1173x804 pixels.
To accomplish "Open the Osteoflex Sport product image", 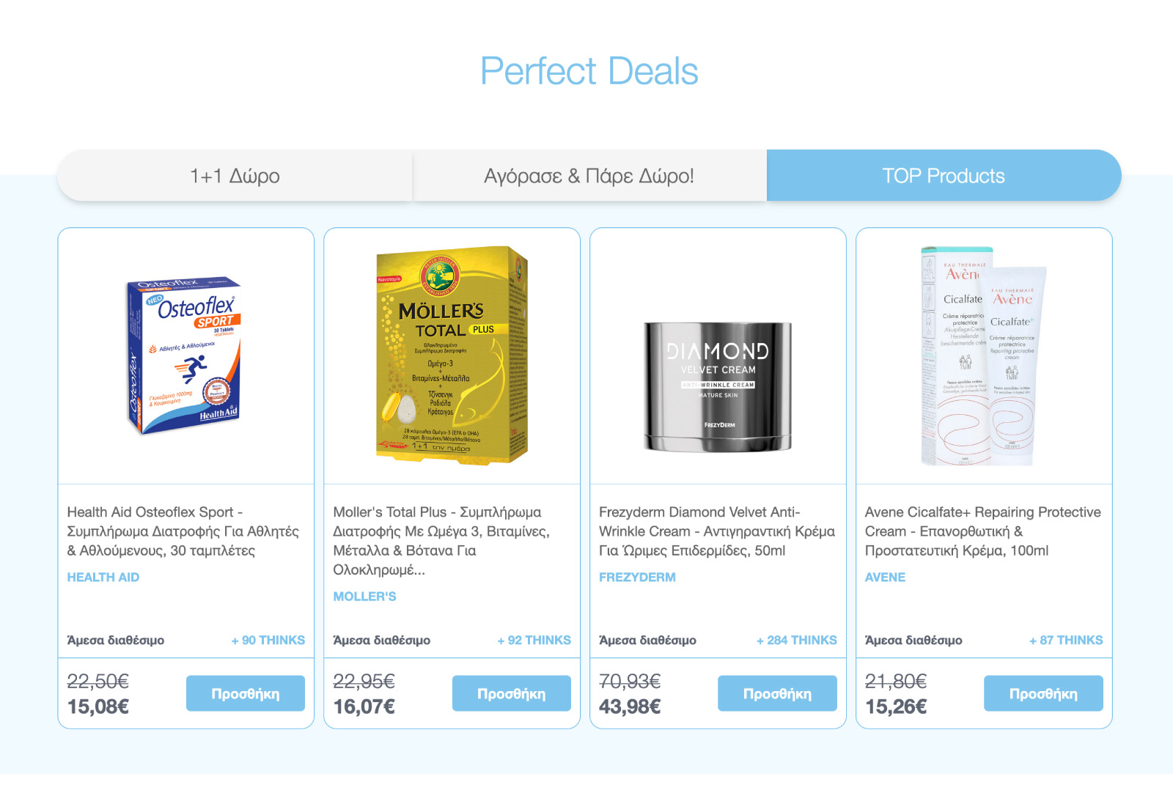I will [185, 355].
